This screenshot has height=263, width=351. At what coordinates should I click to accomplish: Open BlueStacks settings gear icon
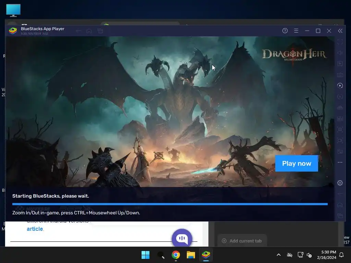pos(340,183)
